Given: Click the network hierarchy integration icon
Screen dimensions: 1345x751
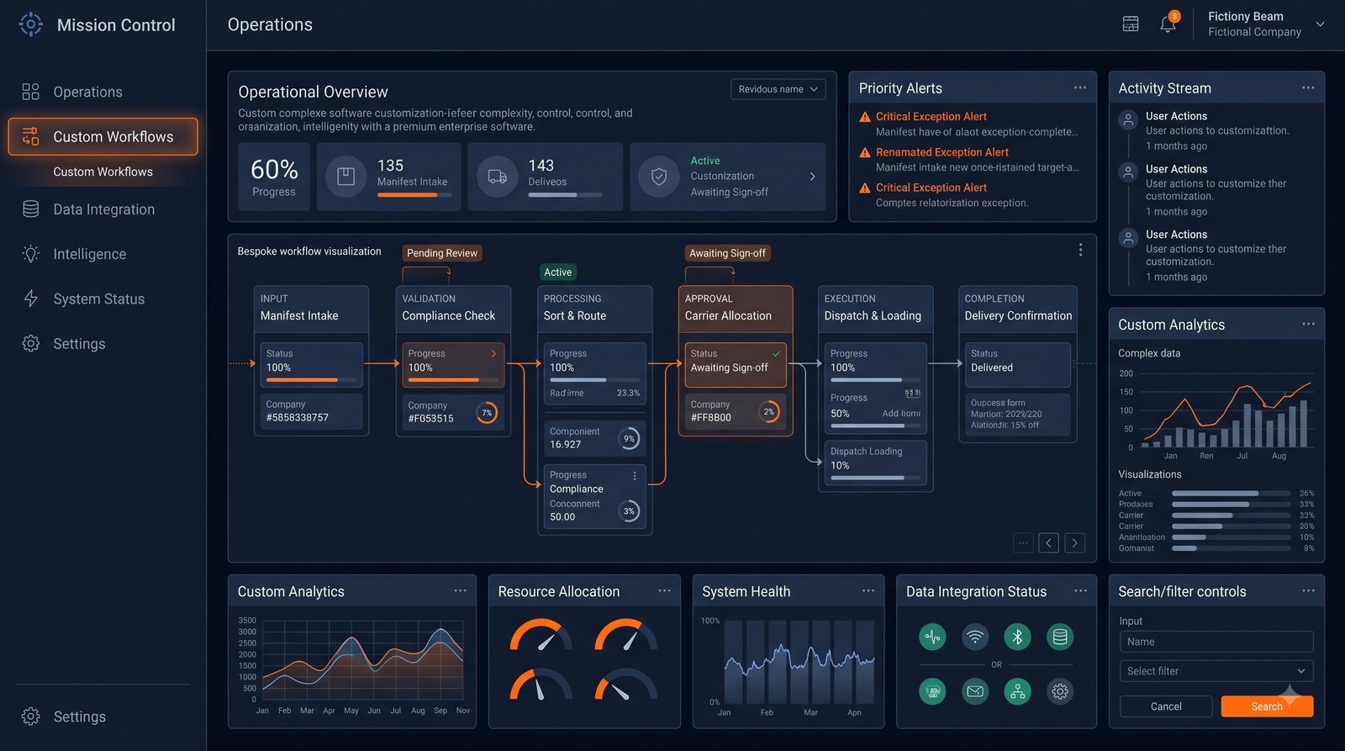Looking at the screenshot, I should tap(1017, 691).
